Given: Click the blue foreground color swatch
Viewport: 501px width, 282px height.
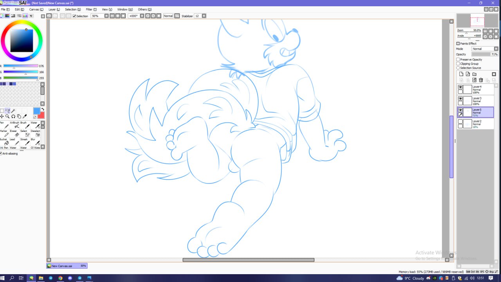Looking at the screenshot, I should 36,111.
